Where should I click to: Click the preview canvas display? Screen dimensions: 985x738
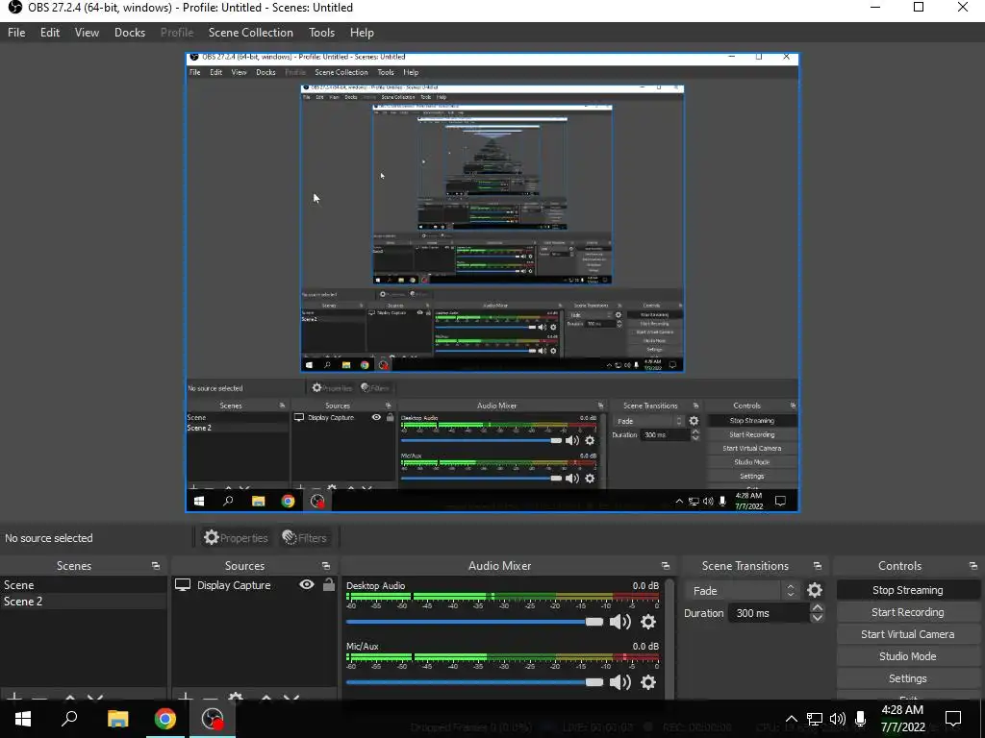pyautogui.click(x=492, y=283)
